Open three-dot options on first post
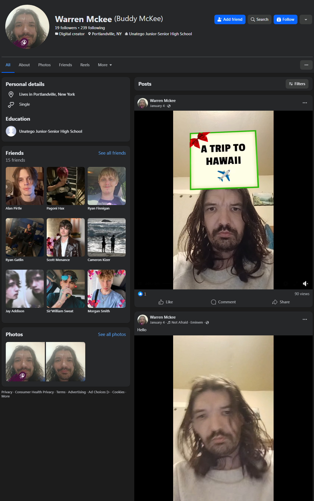This screenshot has height=501, width=314. coord(305,103)
